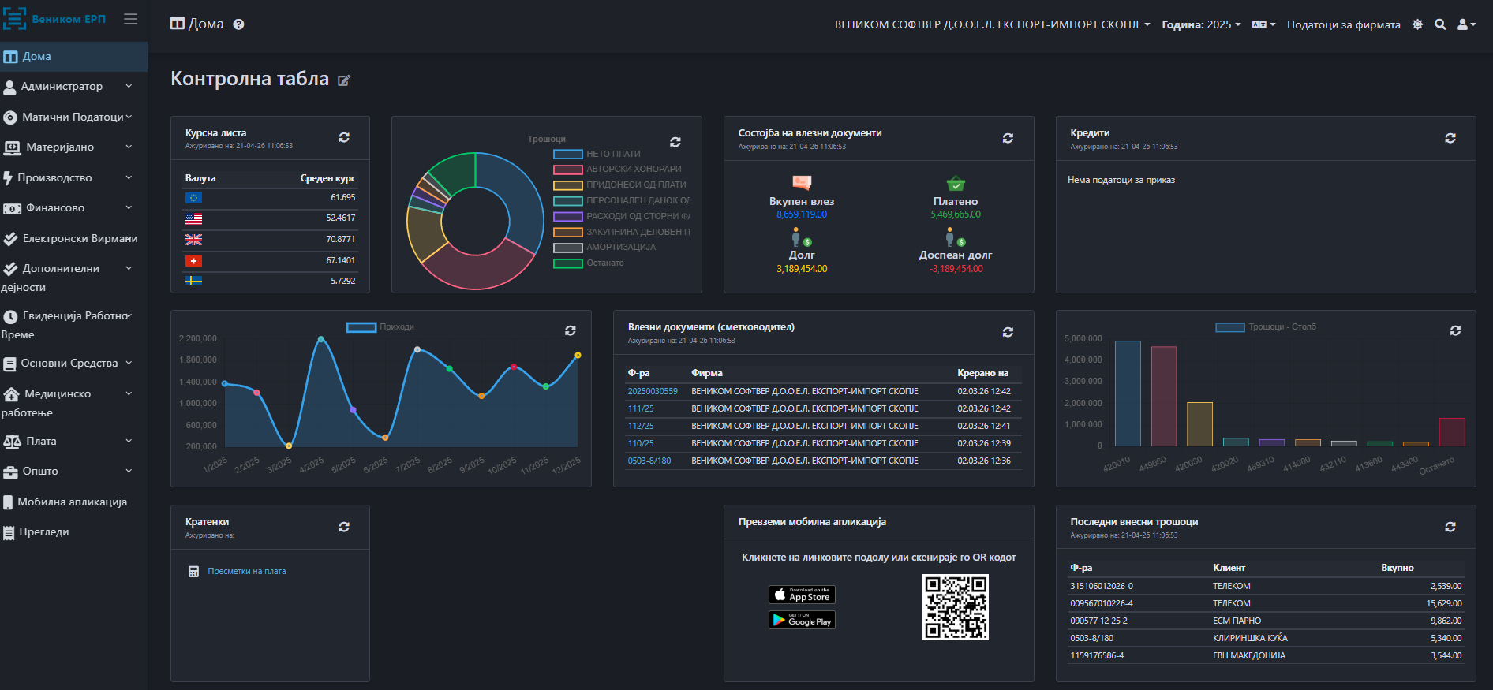1493x690 pixels.
Task: Expand the Материјално sidebar menu
Action: pos(73,147)
